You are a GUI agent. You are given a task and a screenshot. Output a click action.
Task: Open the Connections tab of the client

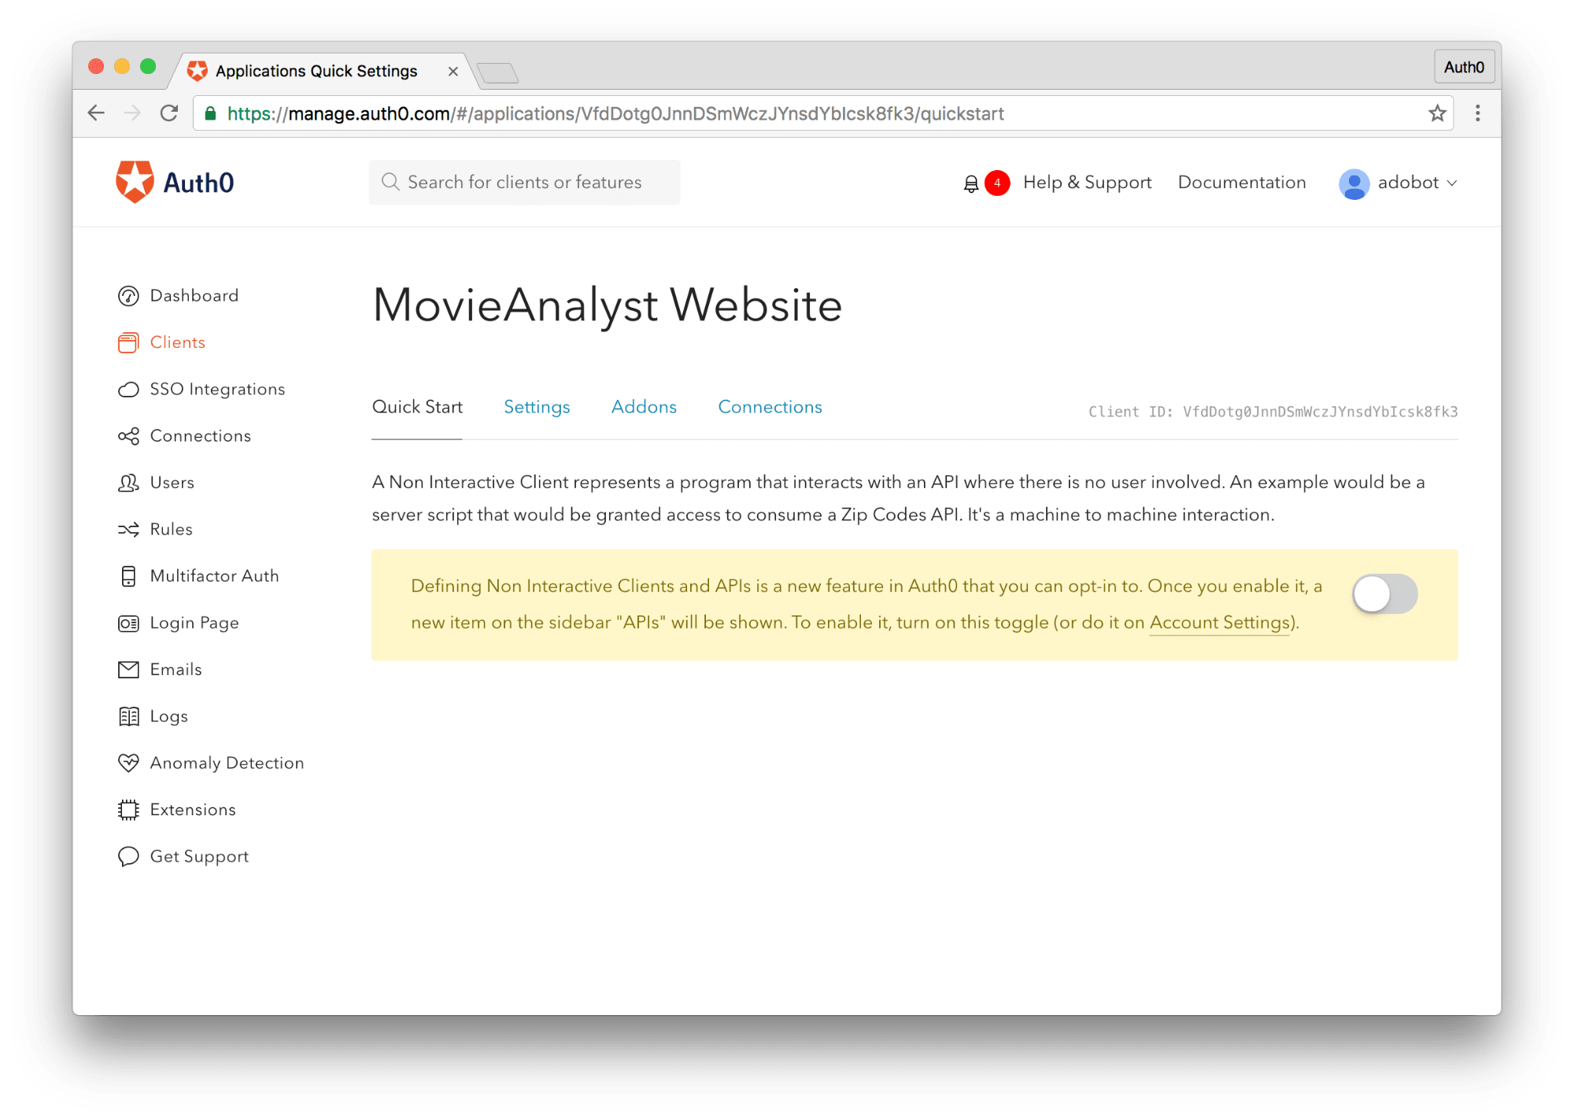coord(770,407)
